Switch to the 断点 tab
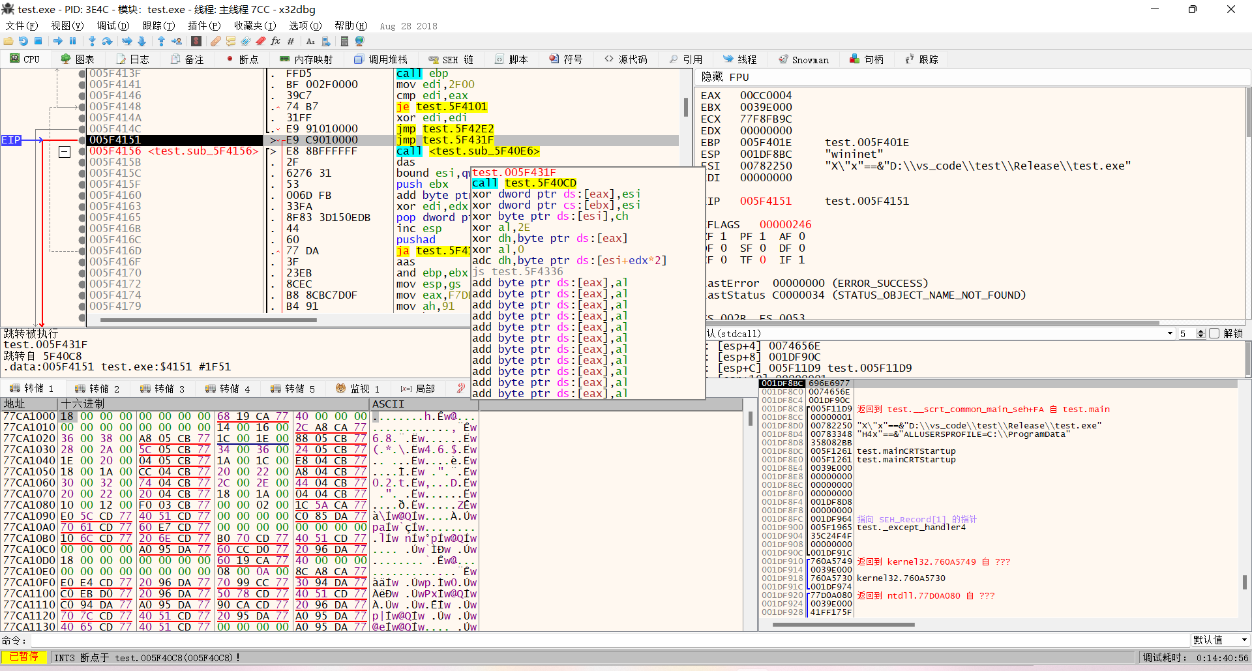 pos(242,59)
